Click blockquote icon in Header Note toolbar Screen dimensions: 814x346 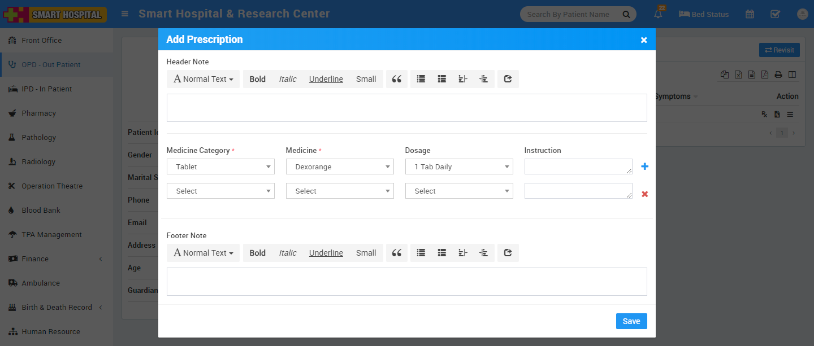[x=397, y=79]
